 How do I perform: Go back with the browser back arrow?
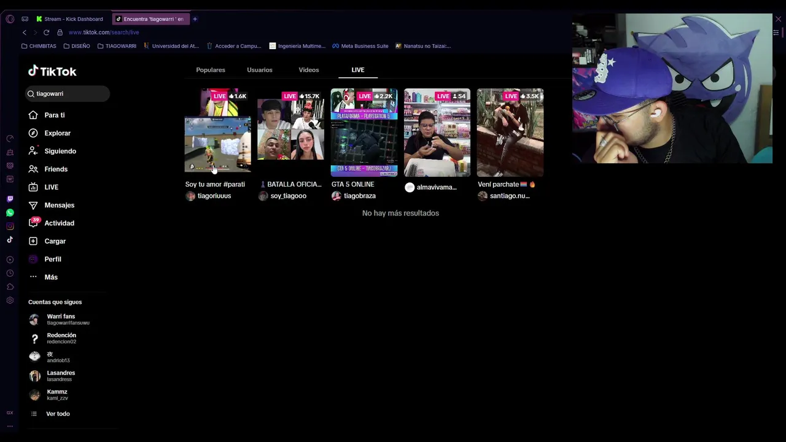coord(25,32)
